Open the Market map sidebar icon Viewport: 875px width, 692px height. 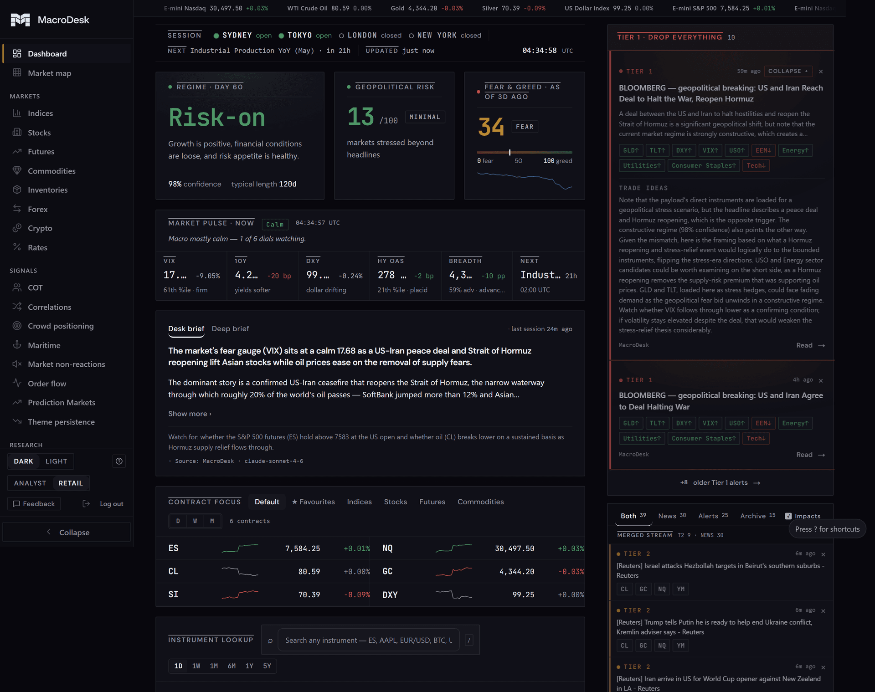click(x=17, y=73)
